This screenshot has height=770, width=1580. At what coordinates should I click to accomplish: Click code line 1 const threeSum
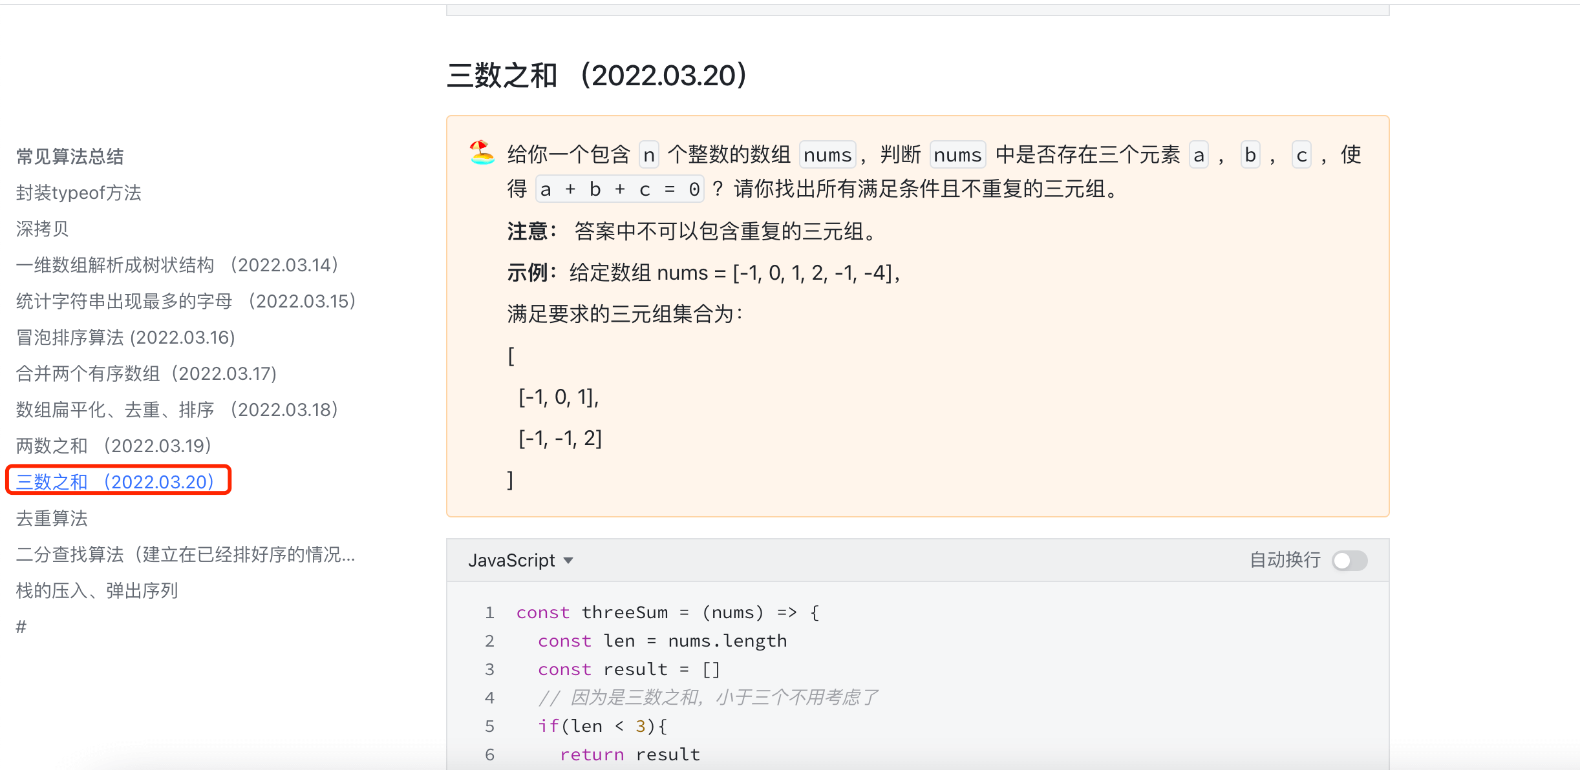667,612
